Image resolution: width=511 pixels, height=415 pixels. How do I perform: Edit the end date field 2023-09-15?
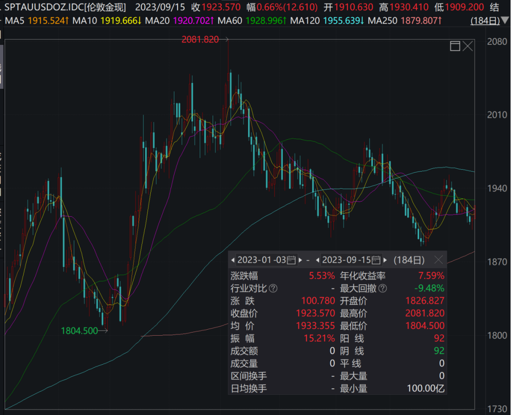click(346, 260)
